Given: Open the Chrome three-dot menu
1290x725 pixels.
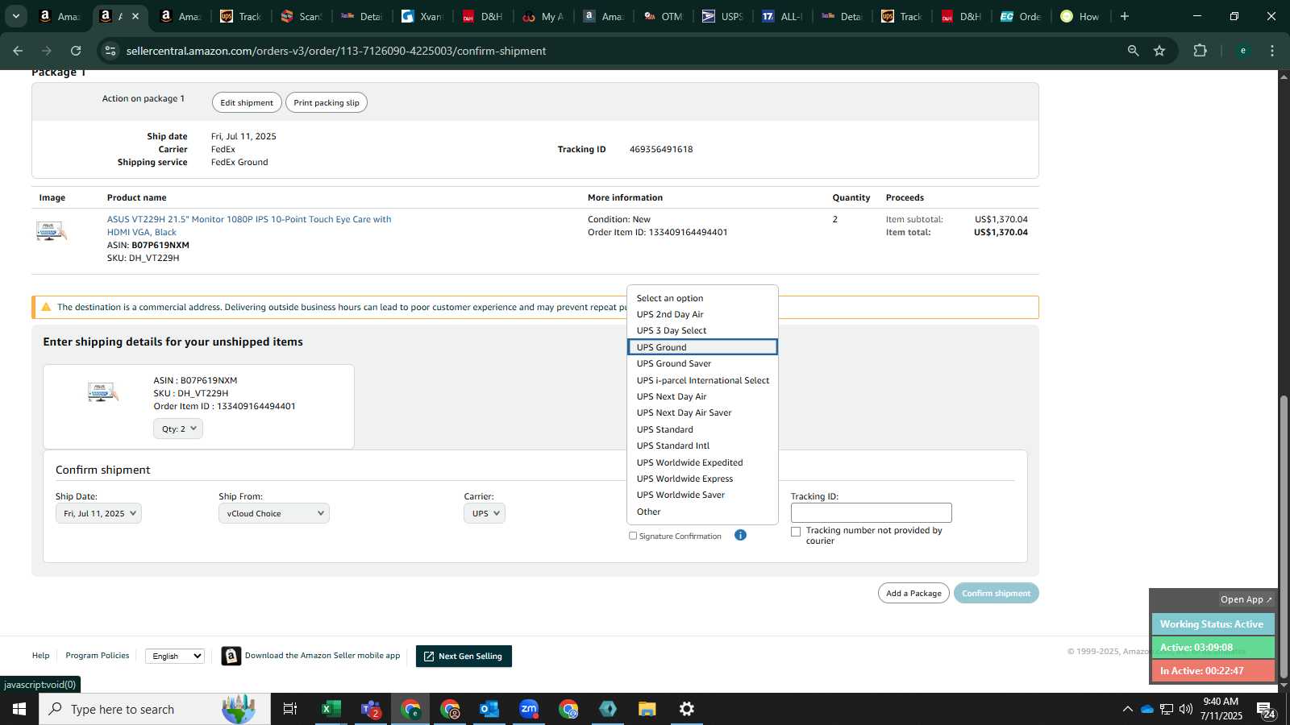Looking at the screenshot, I should pos(1272,51).
